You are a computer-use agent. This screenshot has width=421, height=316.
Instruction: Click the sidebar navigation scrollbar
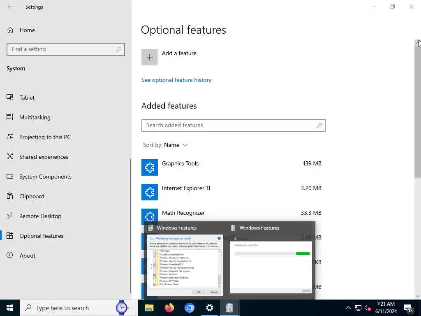coord(130,226)
